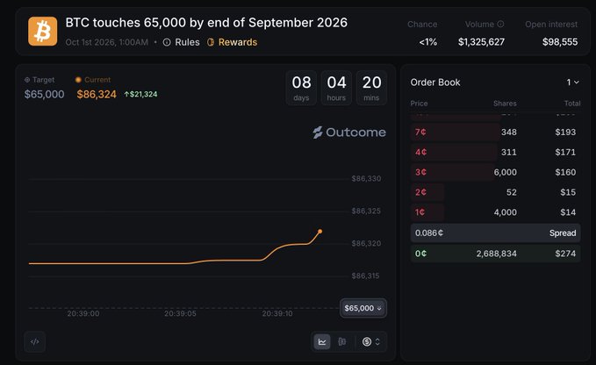Select the 3¢ ask row

[x=495, y=173]
